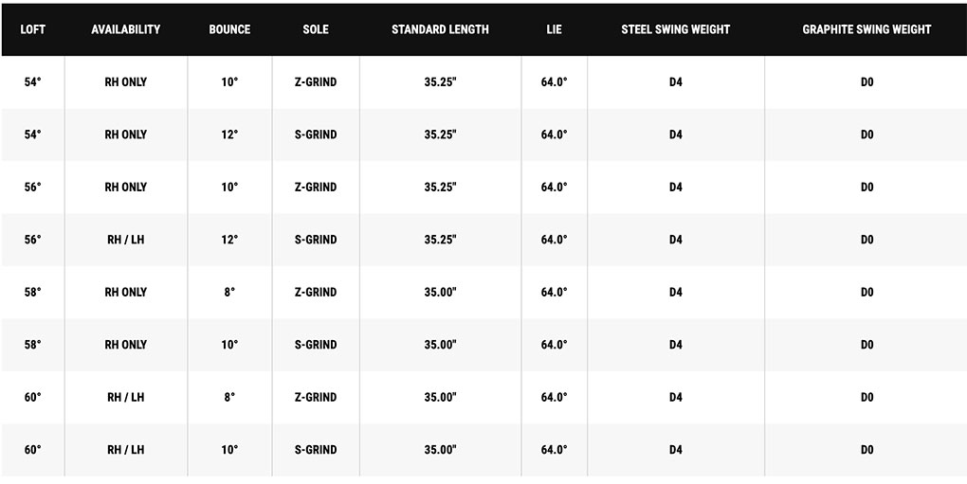Image resolution: width=967 pixels, height=484 pixels.
Task: Click the AVAILABILITY column header
Action: [126, 29]
